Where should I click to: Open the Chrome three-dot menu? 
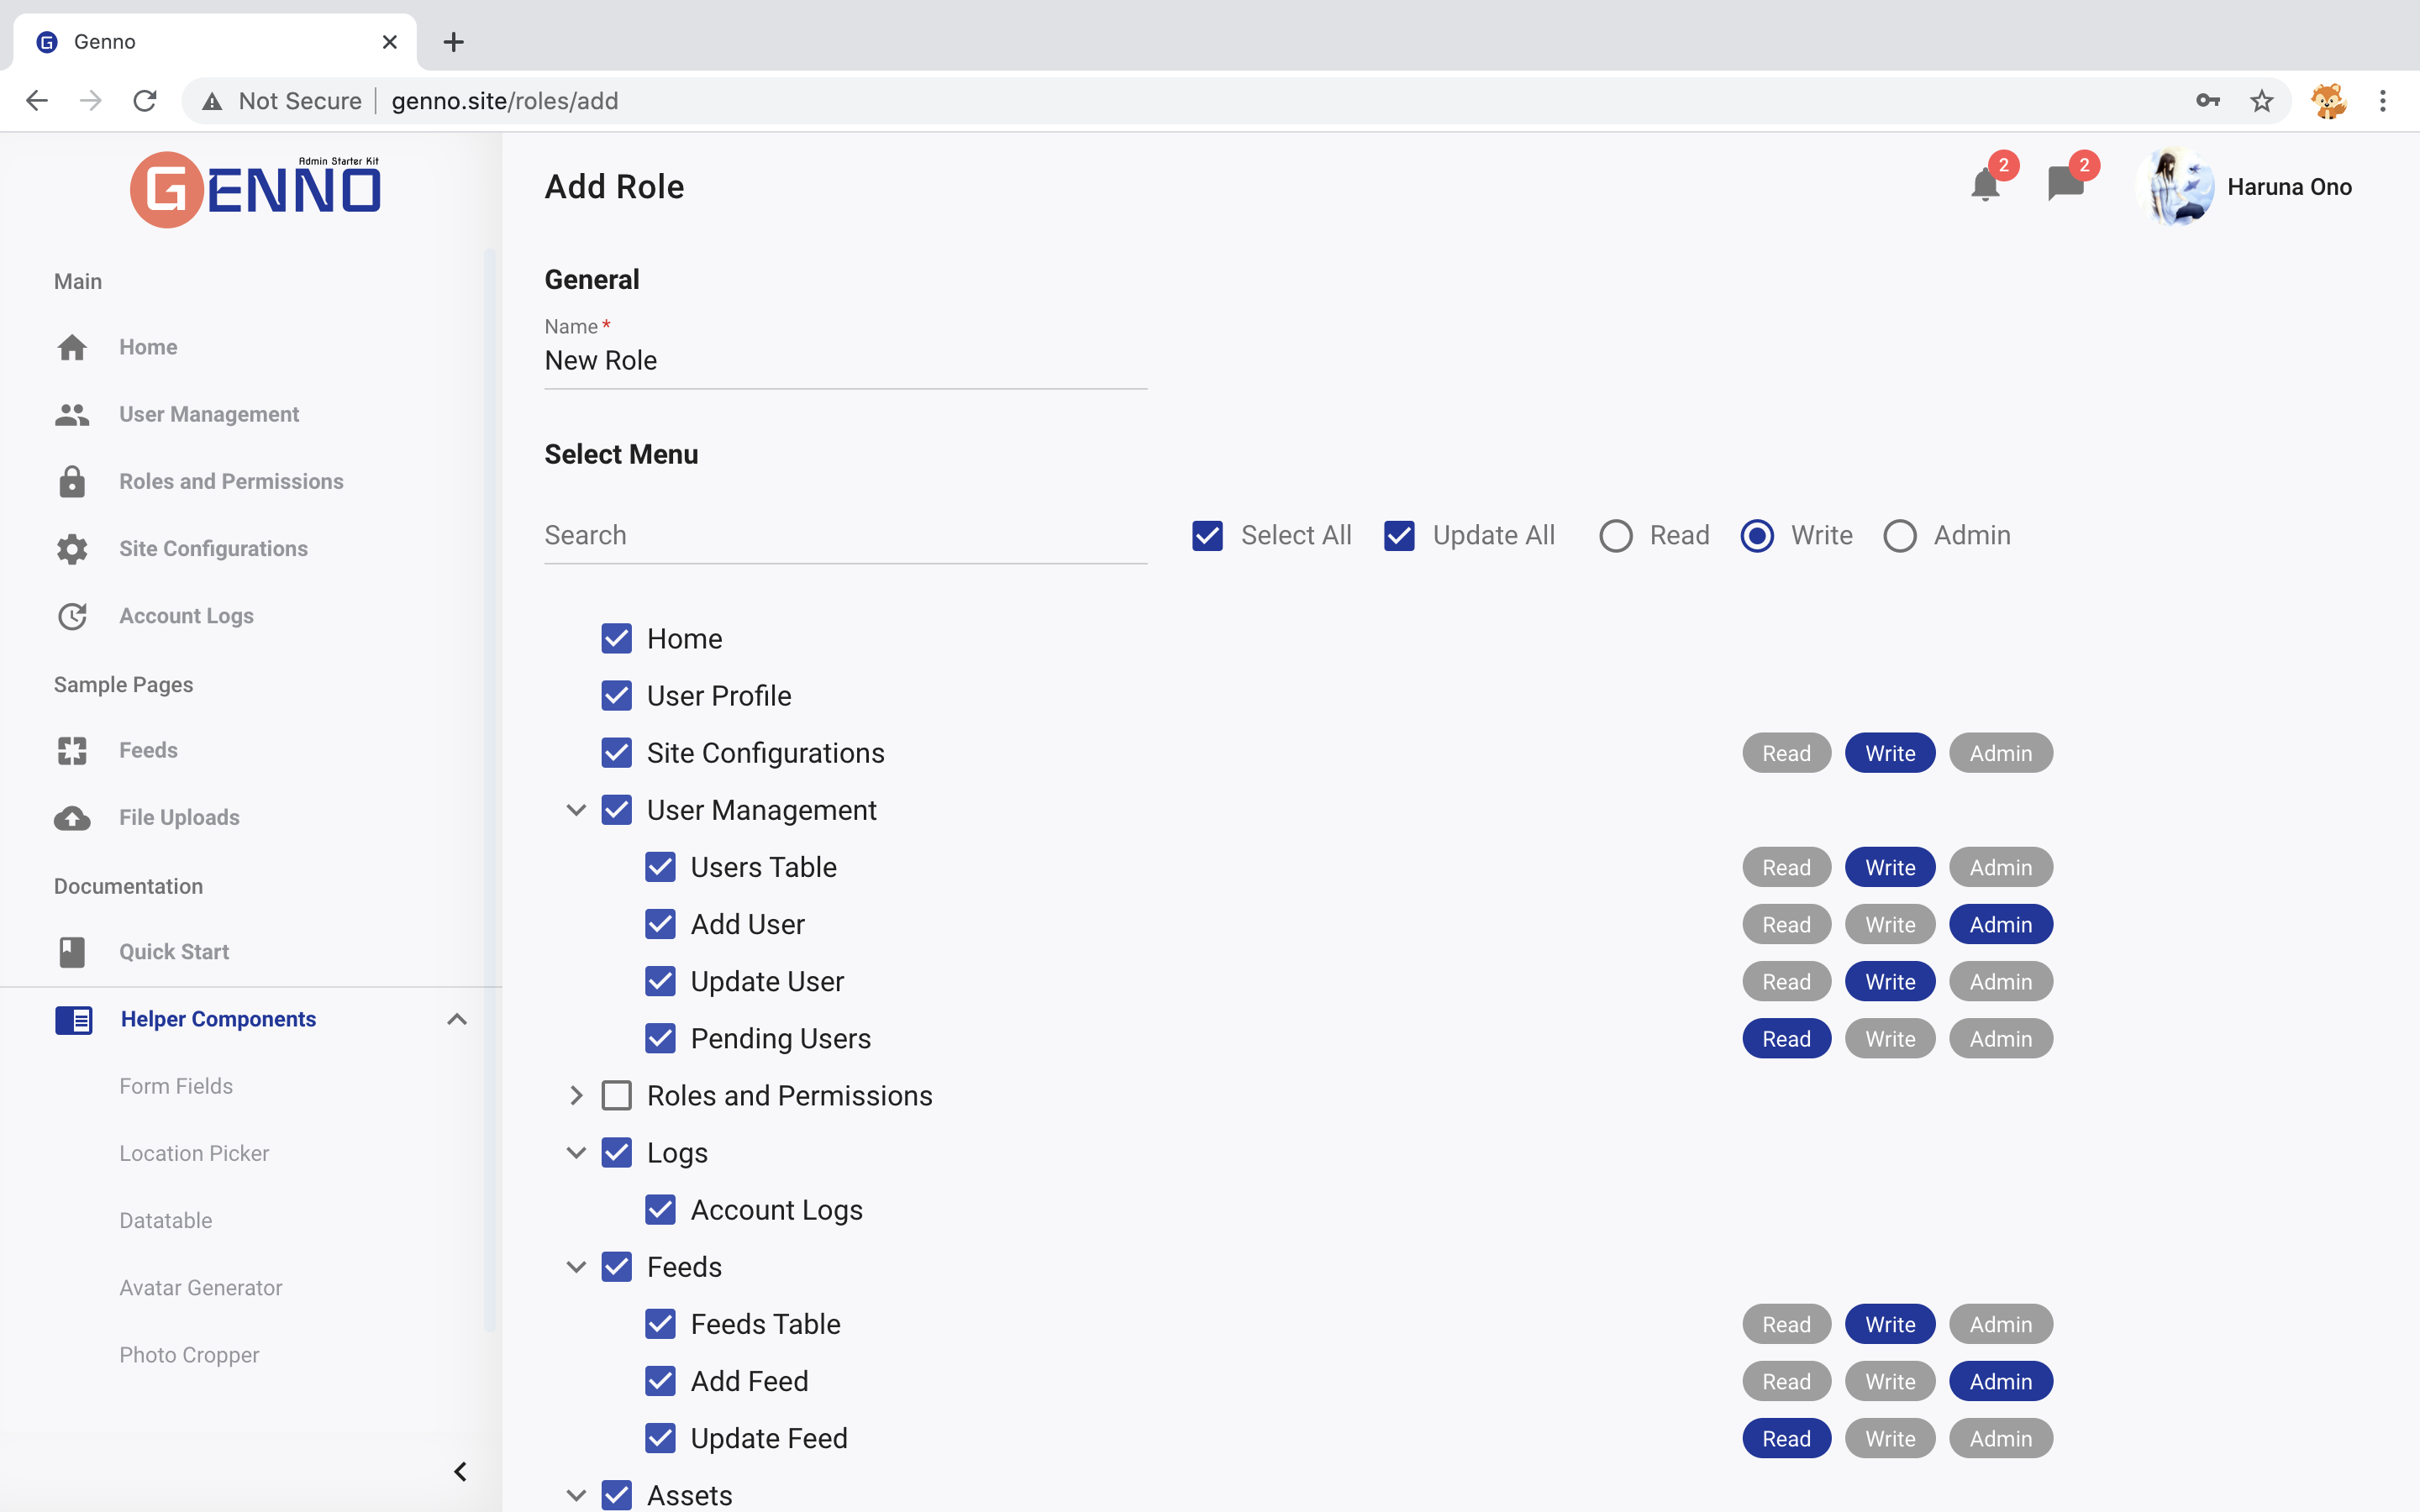pyautogui.click(x=2383, y=101)
